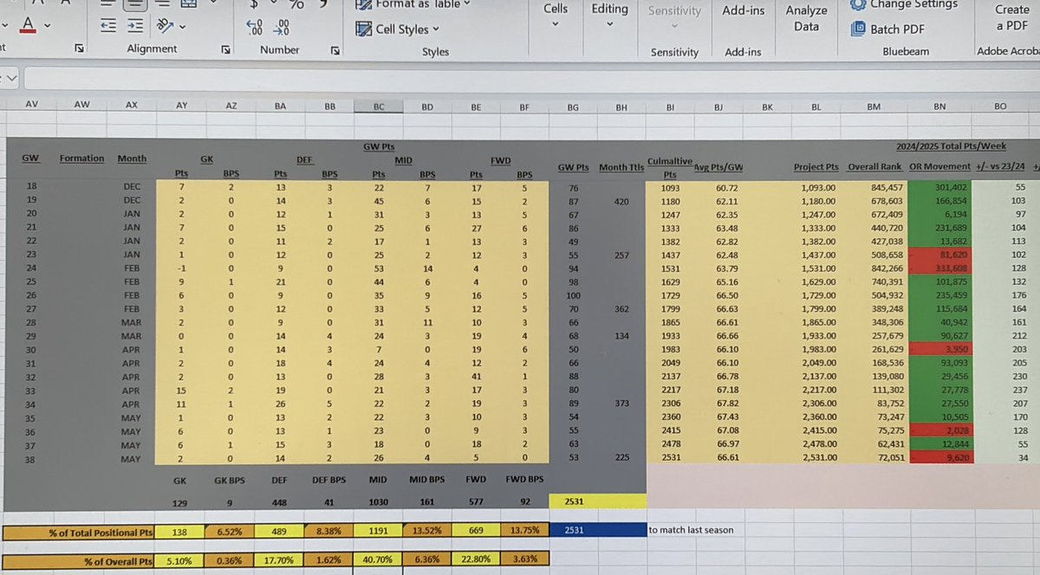The image size is (1040, 575).
Task: Click the Decrease Indent icon
Action: click(x=108, y=27)
